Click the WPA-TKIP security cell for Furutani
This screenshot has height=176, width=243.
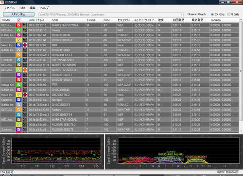(124, 110)
